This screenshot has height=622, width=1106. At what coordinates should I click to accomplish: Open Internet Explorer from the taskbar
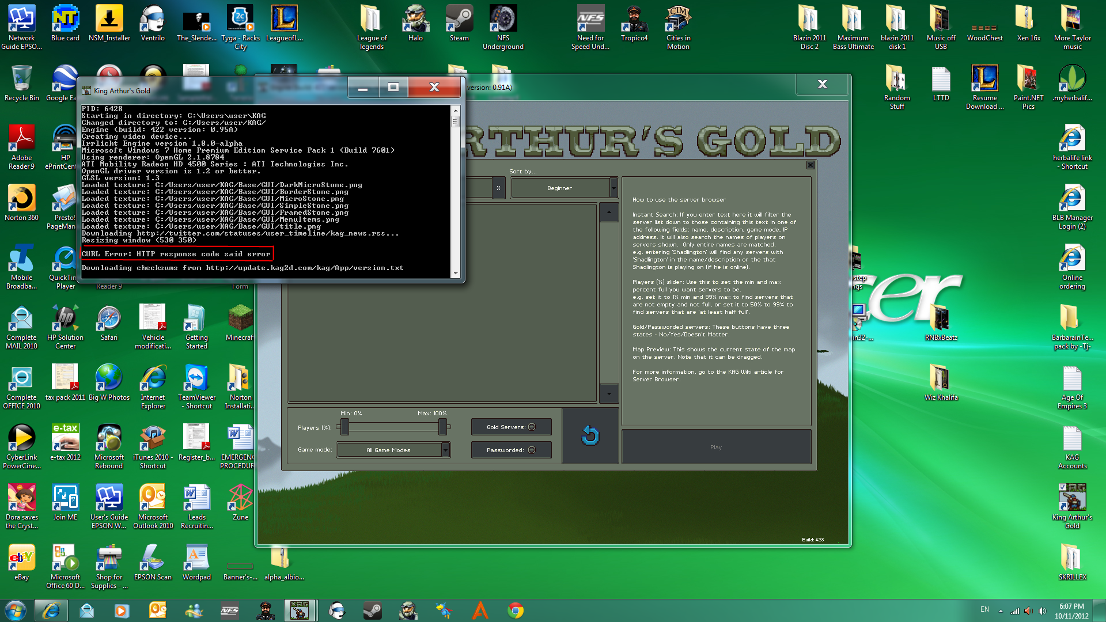pos(51,610)
